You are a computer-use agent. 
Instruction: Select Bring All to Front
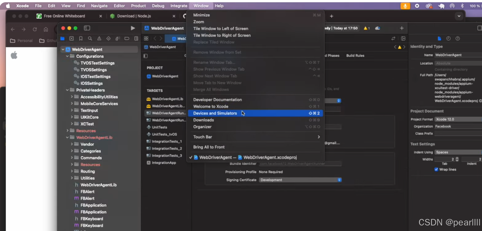[256, 147]
